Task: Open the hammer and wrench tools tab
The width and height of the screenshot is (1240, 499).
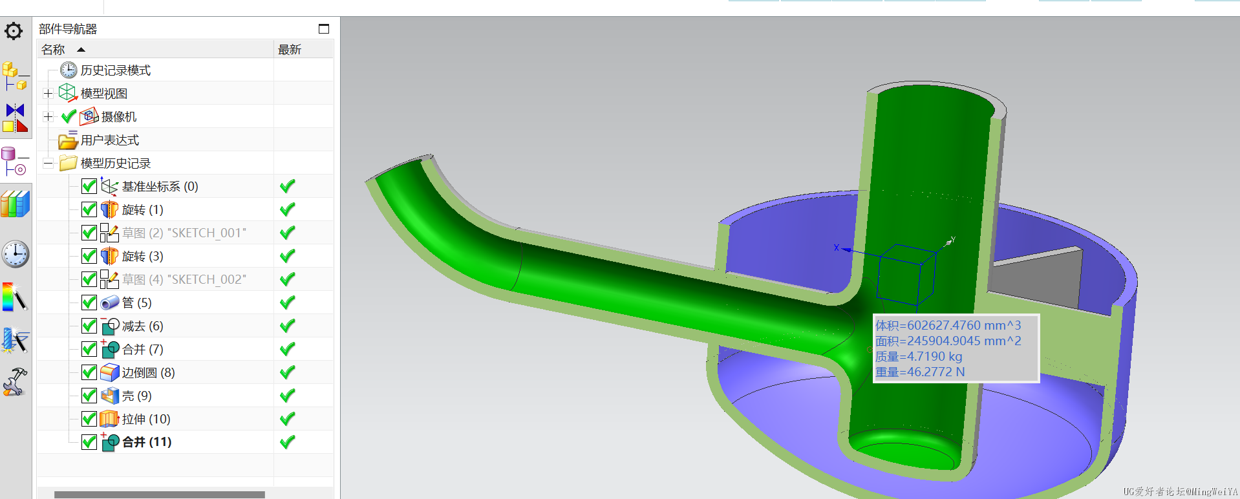Action: 15,381
